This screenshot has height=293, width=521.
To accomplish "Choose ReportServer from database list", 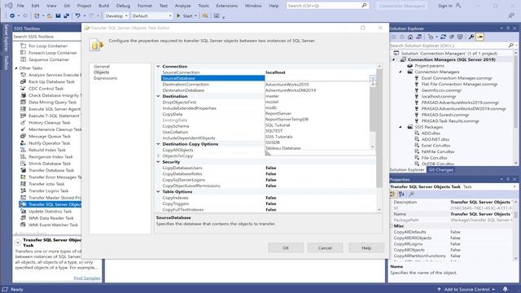I will tap(278, 113).
